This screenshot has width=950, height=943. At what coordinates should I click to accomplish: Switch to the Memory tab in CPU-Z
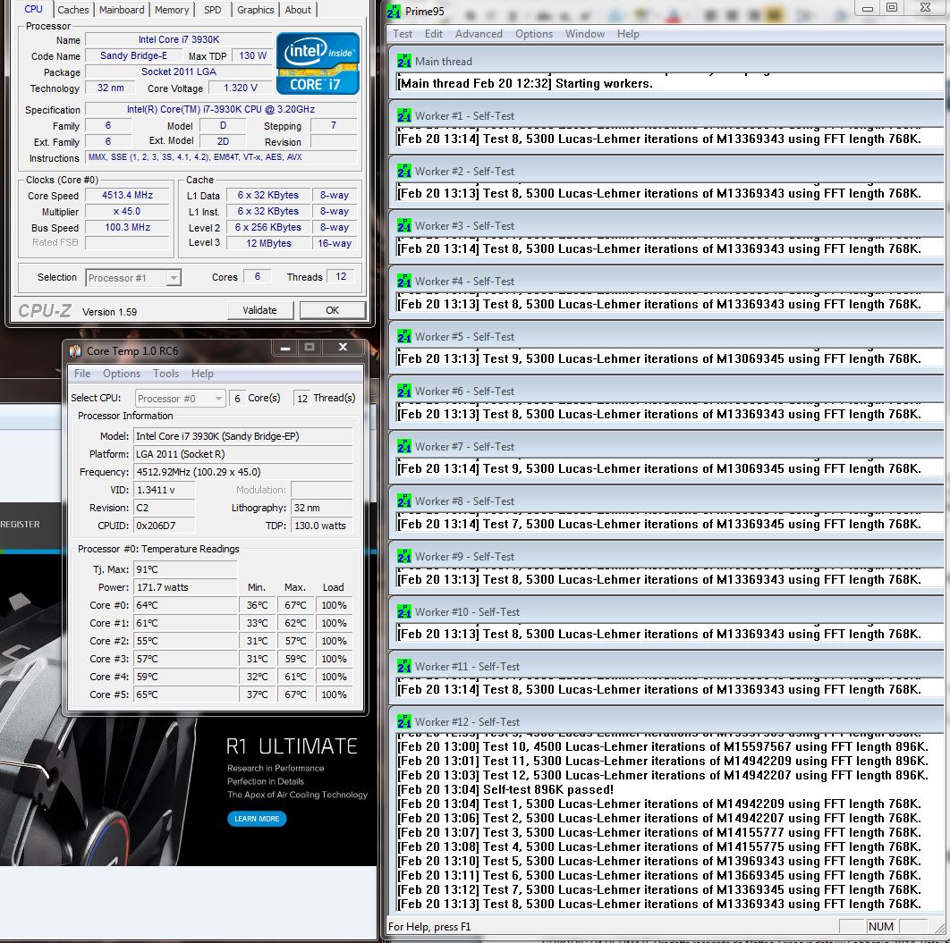[171, 10]
